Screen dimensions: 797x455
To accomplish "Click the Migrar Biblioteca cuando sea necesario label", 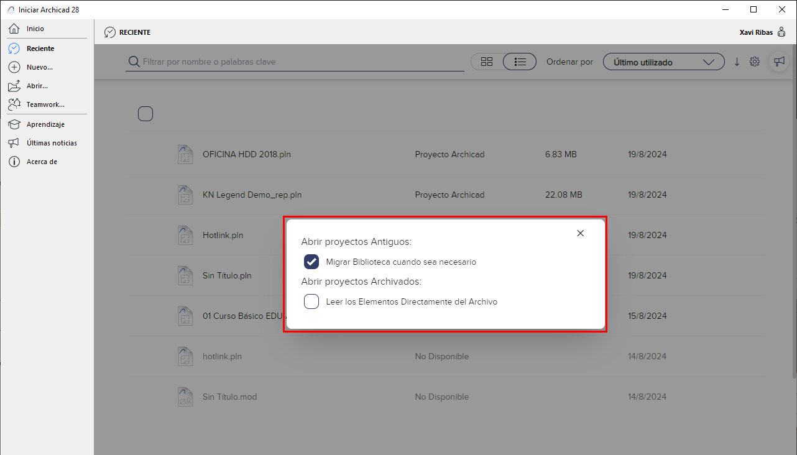I will pos(401,262).
